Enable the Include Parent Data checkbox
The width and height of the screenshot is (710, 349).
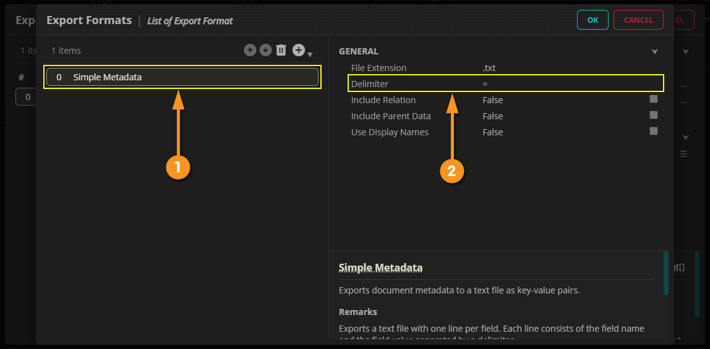click(653, 115)
